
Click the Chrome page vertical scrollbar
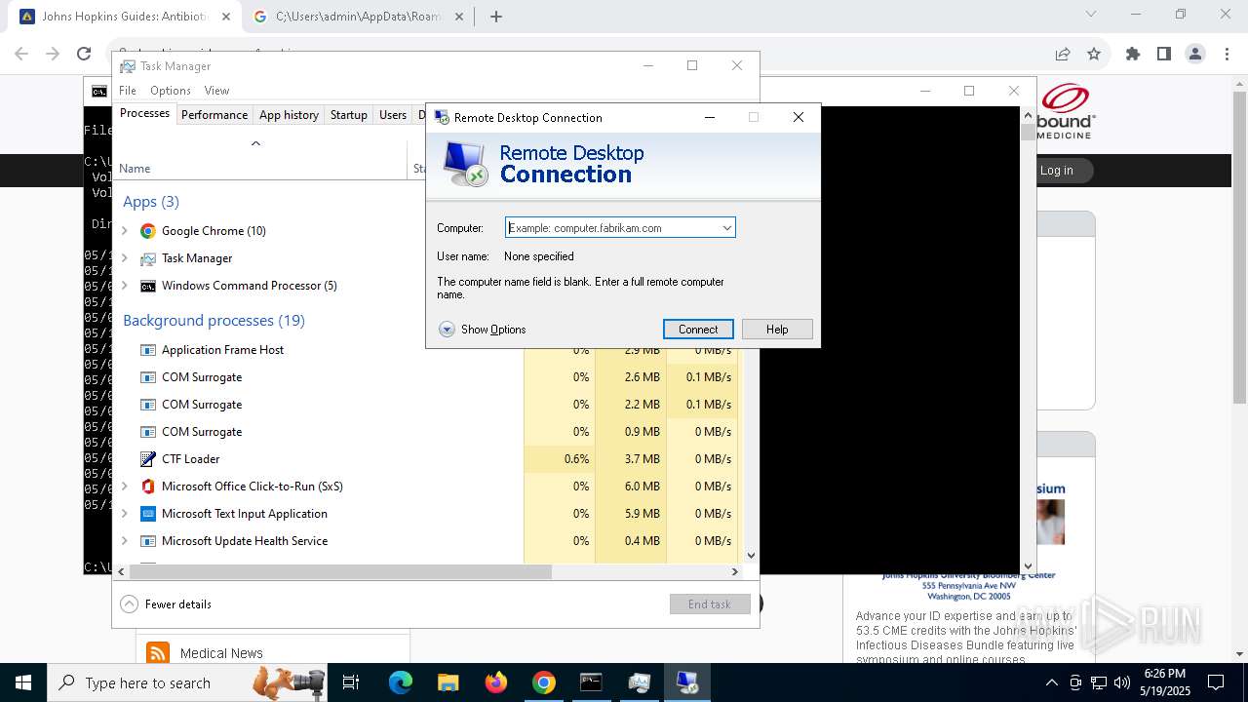[1240, 246]
